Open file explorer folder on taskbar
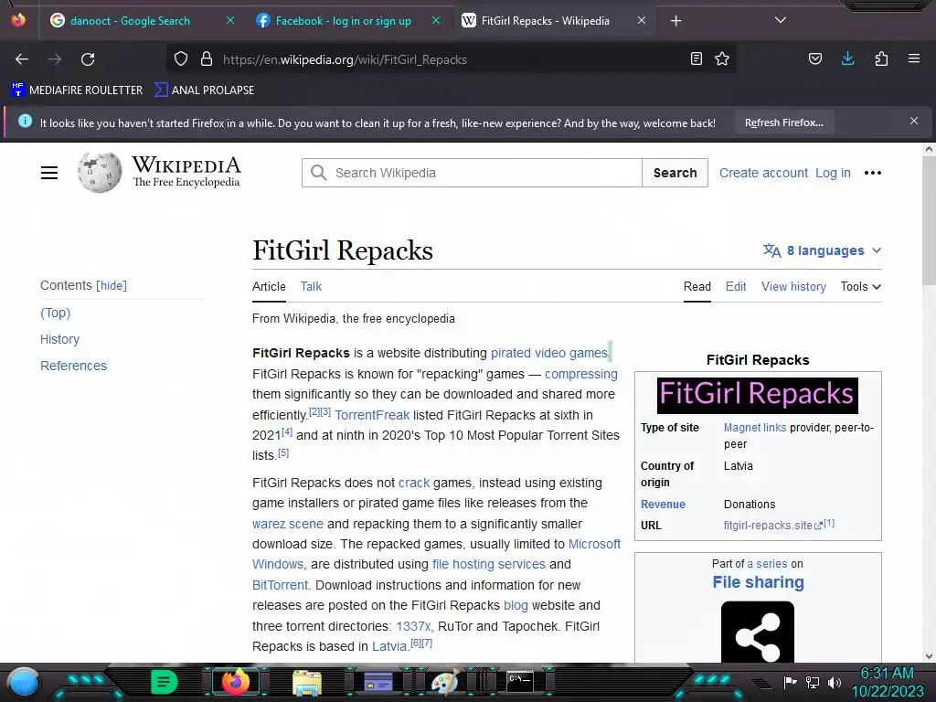The image size is (936, 702). [x=307, y=682]
